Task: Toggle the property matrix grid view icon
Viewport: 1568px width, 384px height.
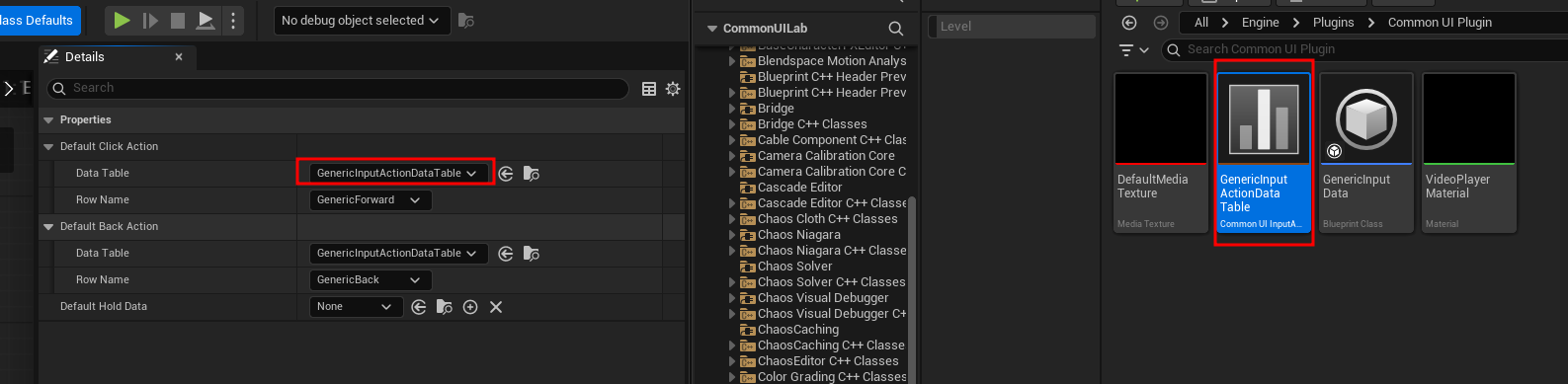Action: click(x=649, y=89)
